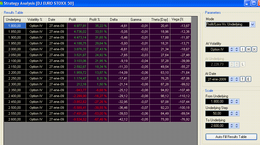Focus the From Underlying 1.800,00 field
260x145 pixels.
coord(217,101)
